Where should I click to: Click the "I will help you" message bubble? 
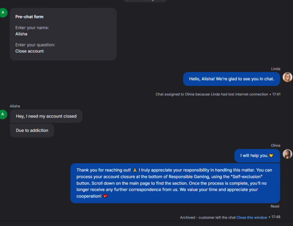(256, 155)
